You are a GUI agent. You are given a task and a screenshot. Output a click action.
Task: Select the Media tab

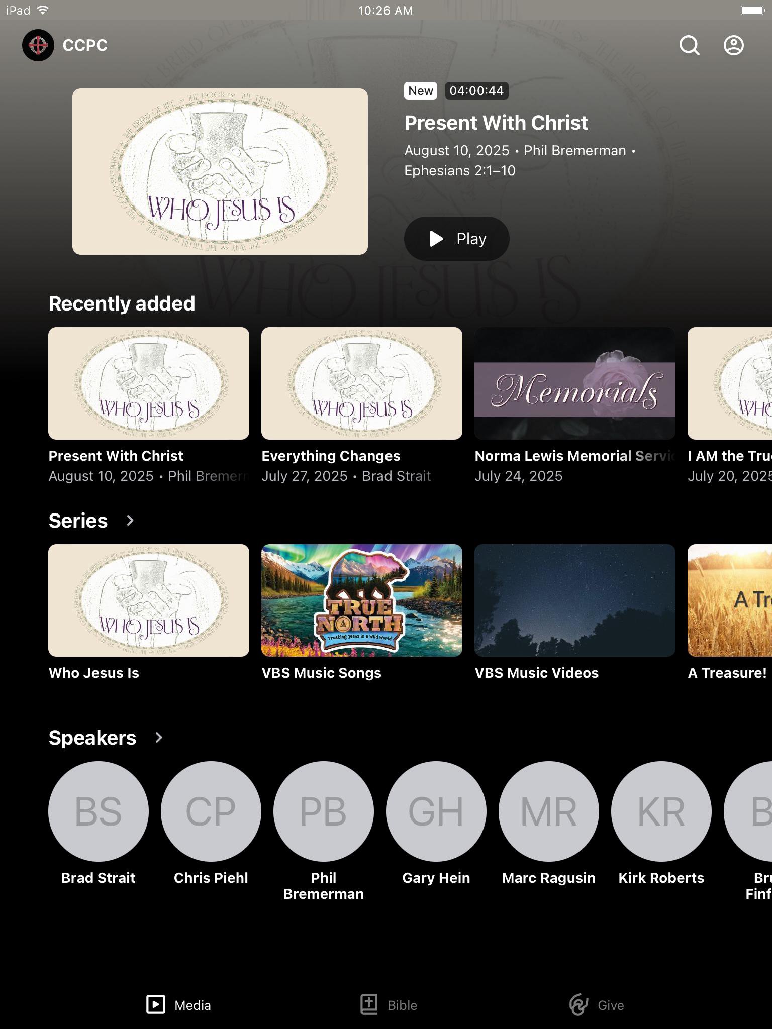[x=179, y=1005]
